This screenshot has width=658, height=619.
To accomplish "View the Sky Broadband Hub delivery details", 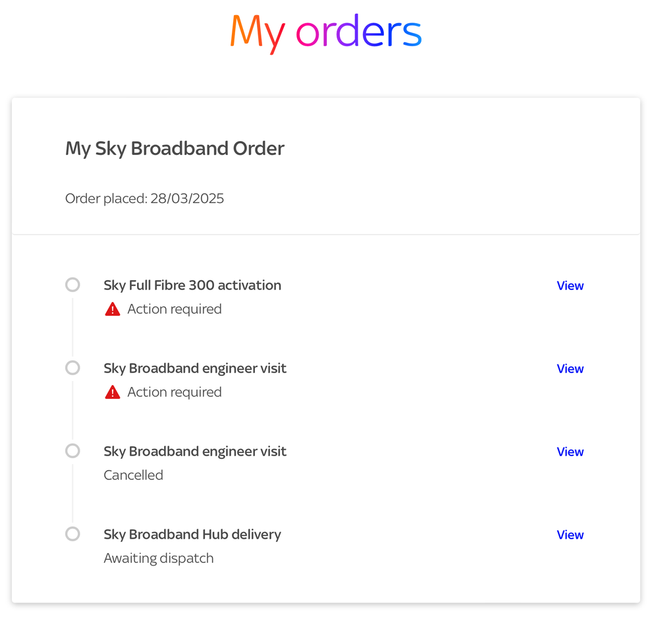I will [x=570, y=535].
